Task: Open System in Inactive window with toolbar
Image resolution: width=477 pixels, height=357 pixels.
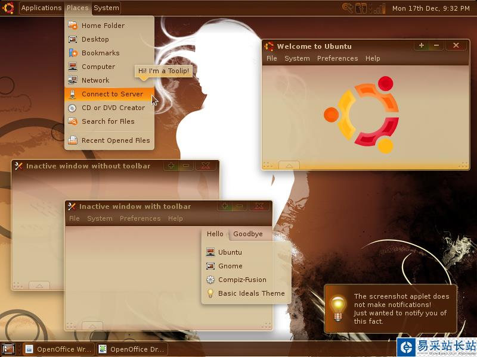Action: (100, 218)
